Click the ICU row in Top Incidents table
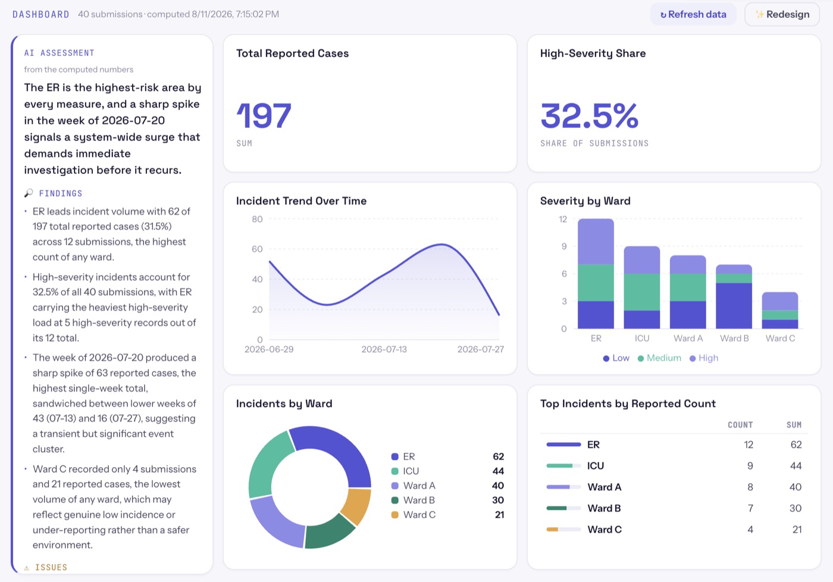The width and height of the screenshot is (833, 582). point(674,465)
